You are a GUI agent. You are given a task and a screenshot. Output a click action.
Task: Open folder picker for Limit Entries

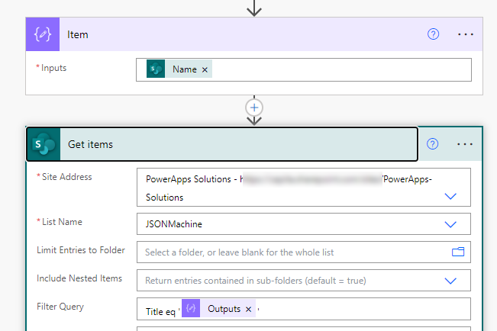pos(458,252)
